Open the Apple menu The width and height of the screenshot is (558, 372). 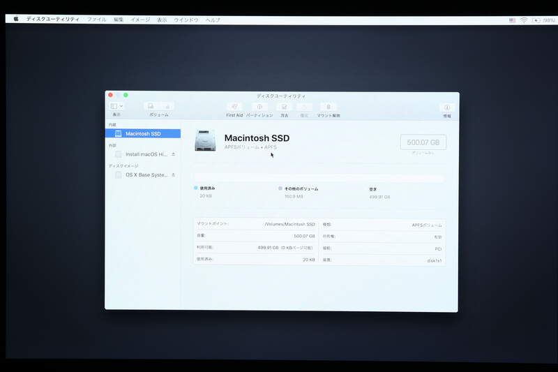pyautogui.click(x=16, y=19)
